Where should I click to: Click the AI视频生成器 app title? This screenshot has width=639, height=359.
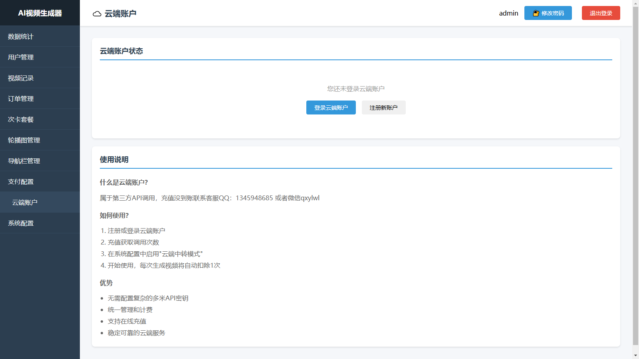coord(40,13)
